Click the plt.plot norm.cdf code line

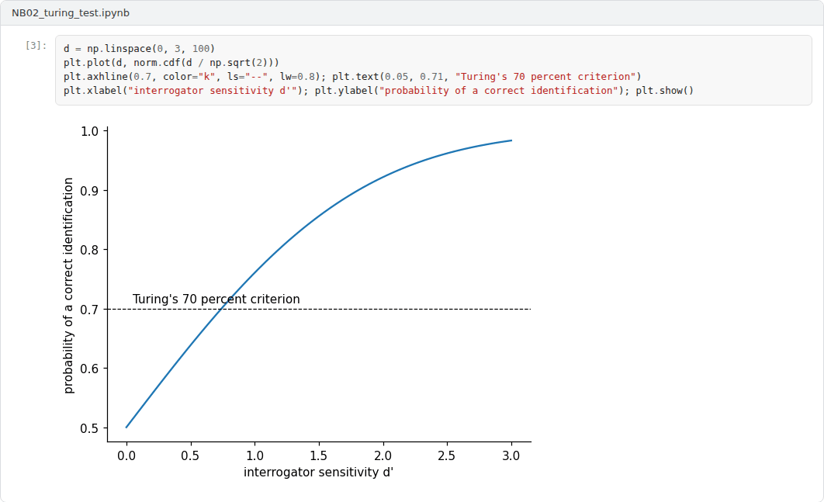[x=171, y=63]
